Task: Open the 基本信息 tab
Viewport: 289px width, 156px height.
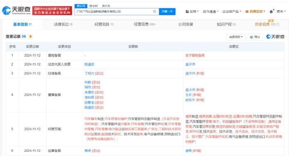Action: pos(22,24)
